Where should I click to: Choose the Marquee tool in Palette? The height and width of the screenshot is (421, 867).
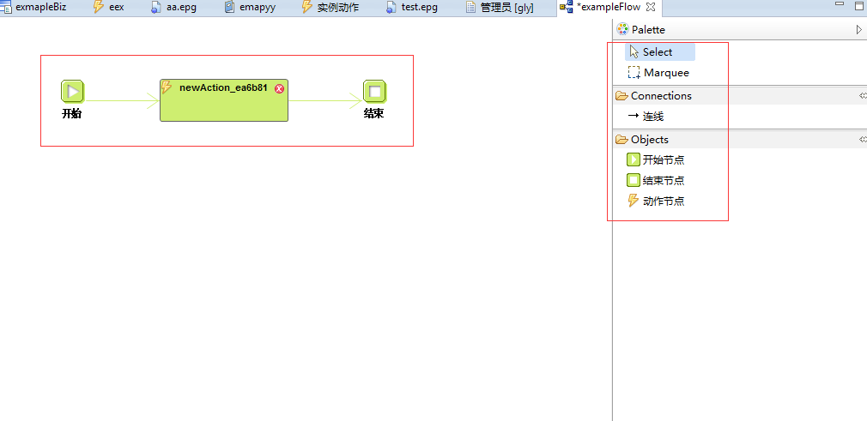[658, 73]
